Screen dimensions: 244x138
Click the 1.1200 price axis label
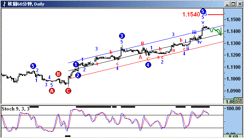(x=233, y=55)
